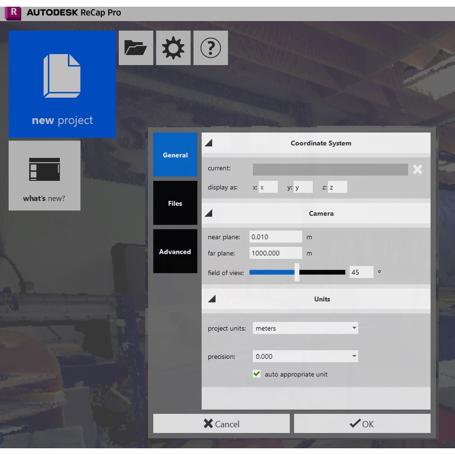
Task: Open the what's new tile
Action: coord(45,175)
